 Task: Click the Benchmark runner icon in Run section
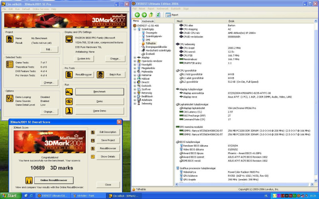pyautogui.click(x=69, y=92)
